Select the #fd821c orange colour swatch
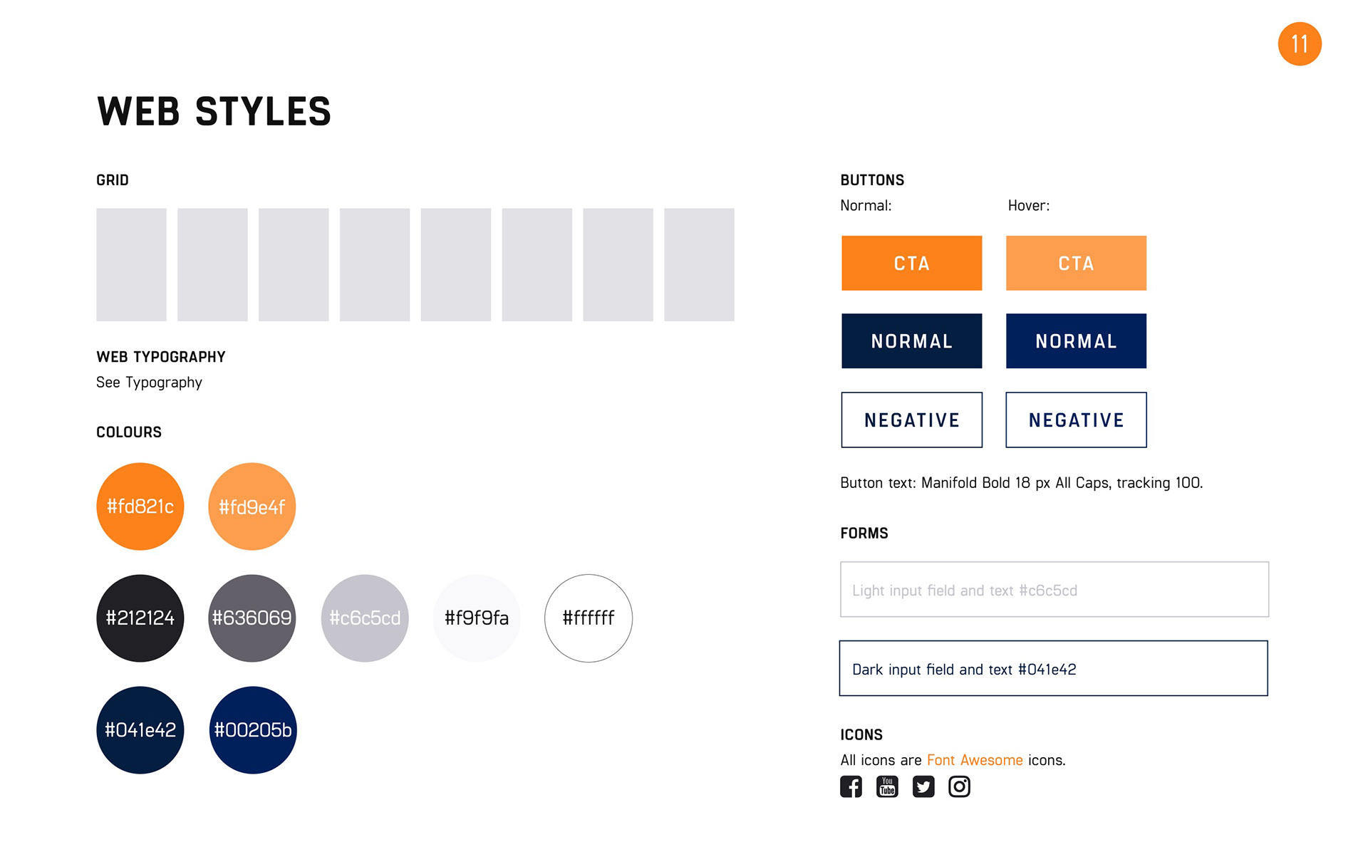This screenshot has height=842, width=1368. tap(140, 506)
